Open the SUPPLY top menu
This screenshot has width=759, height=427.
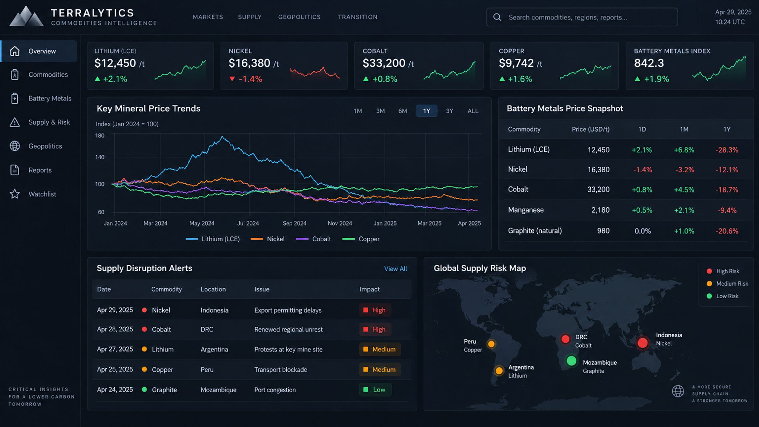click(250, 17)
